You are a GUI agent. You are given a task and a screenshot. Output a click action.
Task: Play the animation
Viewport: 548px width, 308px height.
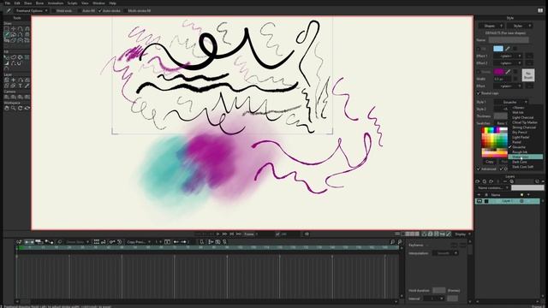217,234
